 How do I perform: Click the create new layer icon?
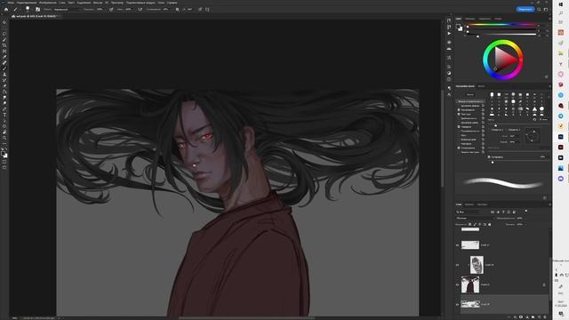click(540, 317)
